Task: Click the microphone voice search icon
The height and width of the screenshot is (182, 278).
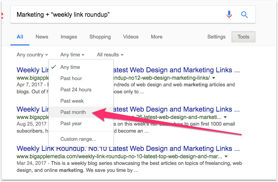Action: coord(229,15)
